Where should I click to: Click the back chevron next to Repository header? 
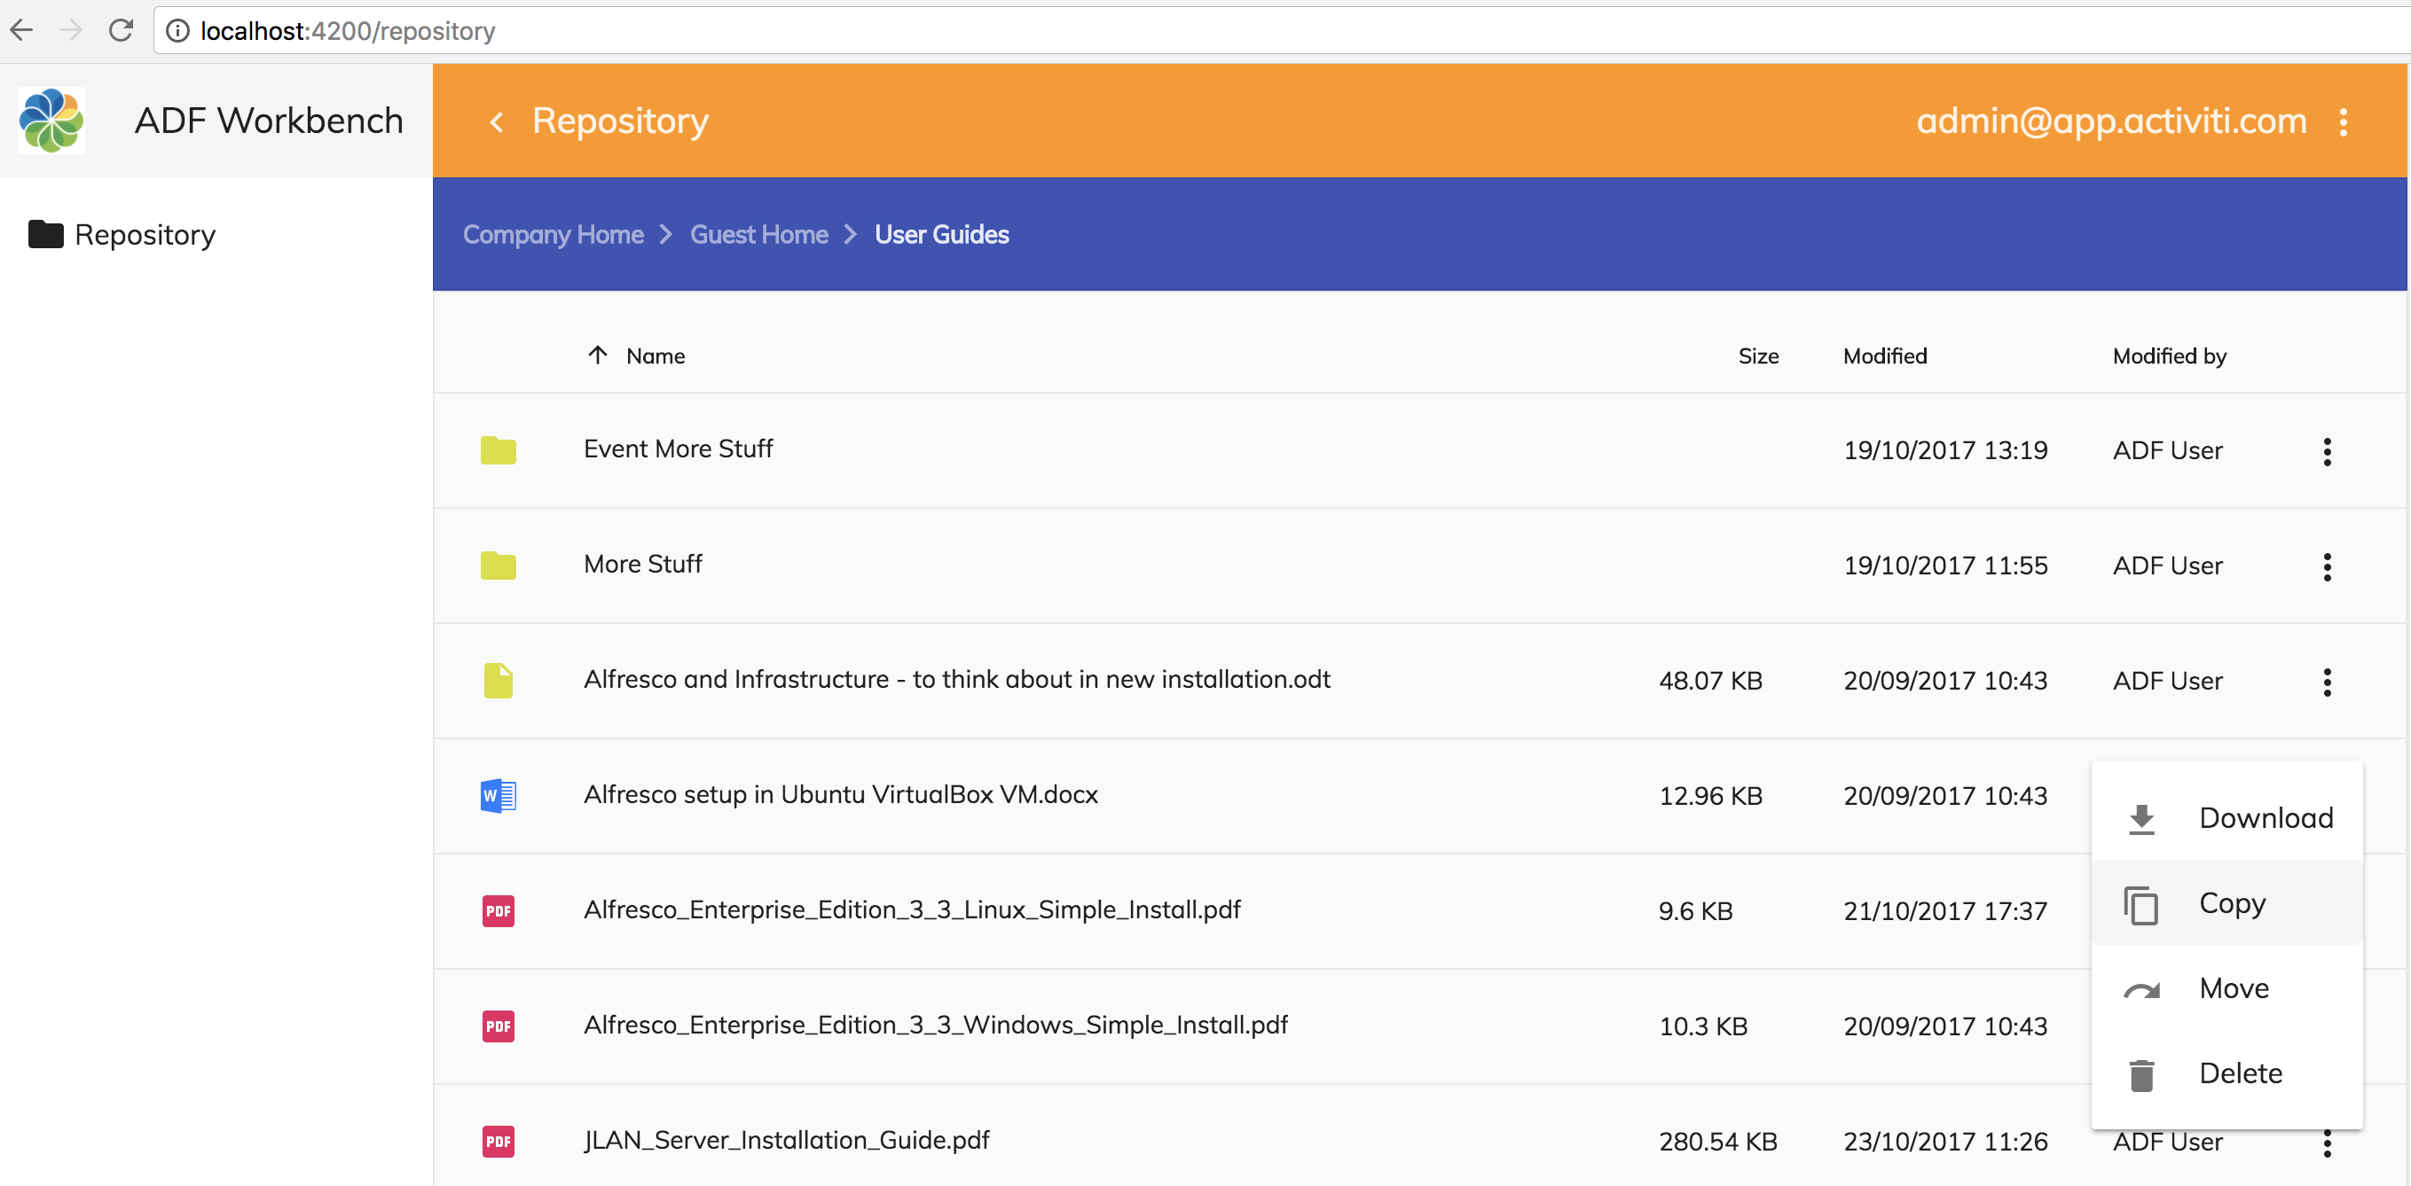[x=497, y=121]
